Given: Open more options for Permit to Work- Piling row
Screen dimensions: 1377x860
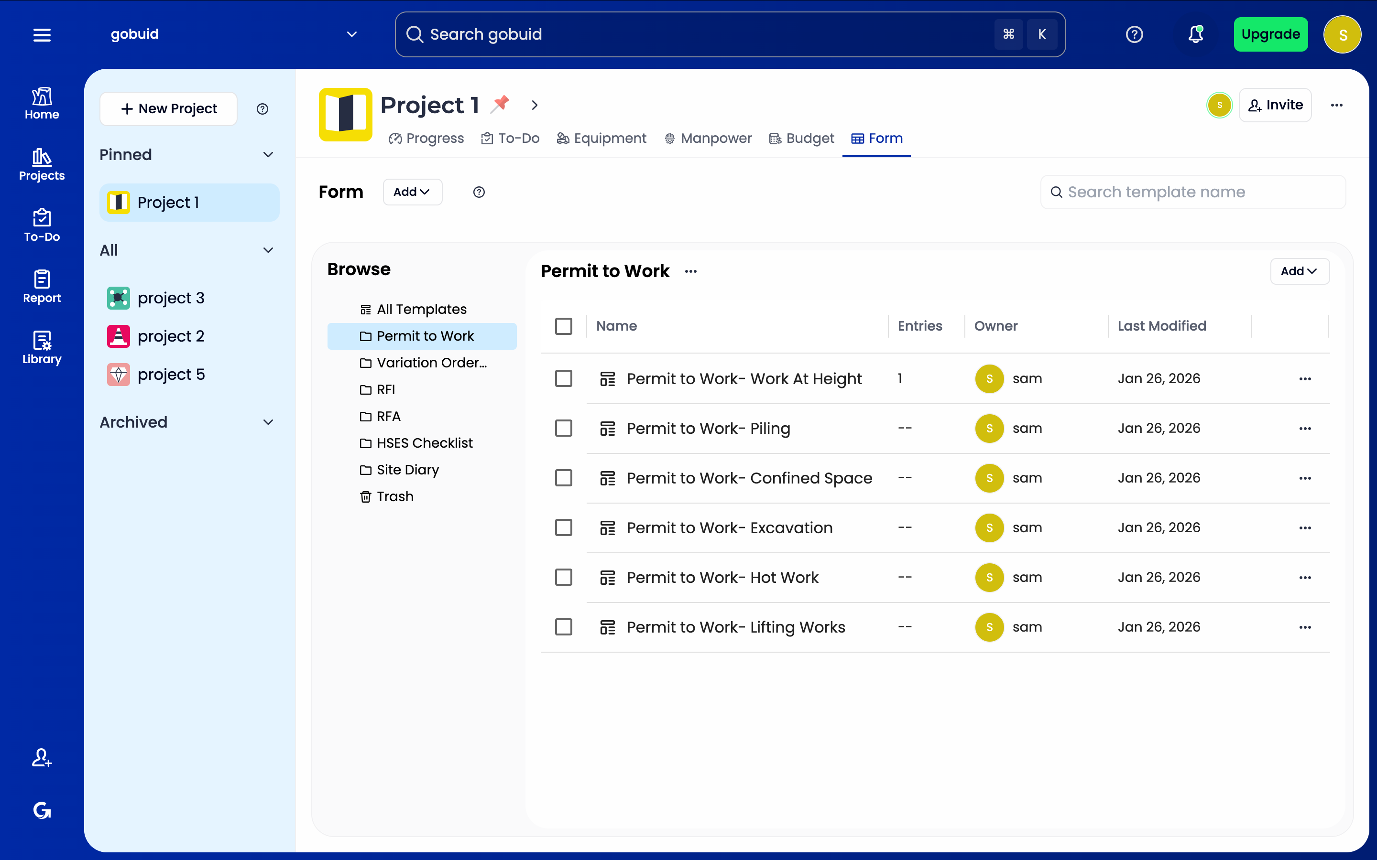Looking at the screenshot, I should point(1305,428).
